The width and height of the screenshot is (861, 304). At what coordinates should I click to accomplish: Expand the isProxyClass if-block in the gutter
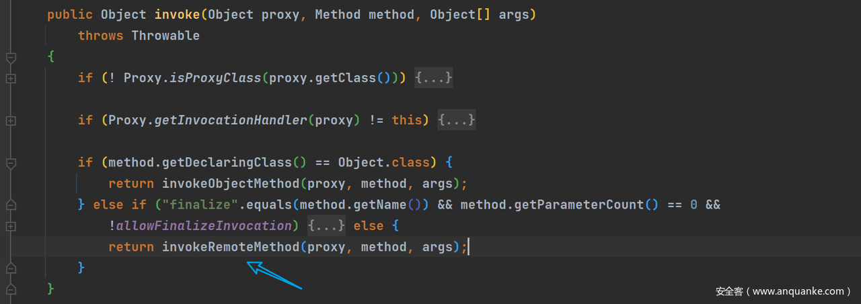(x=11, y=79)
